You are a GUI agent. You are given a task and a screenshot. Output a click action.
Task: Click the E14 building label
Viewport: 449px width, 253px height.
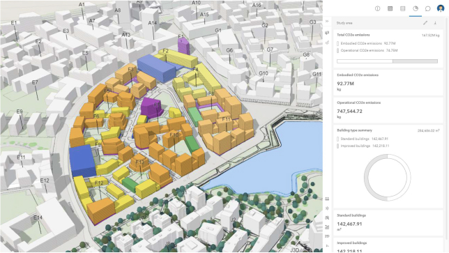point(38,217)
